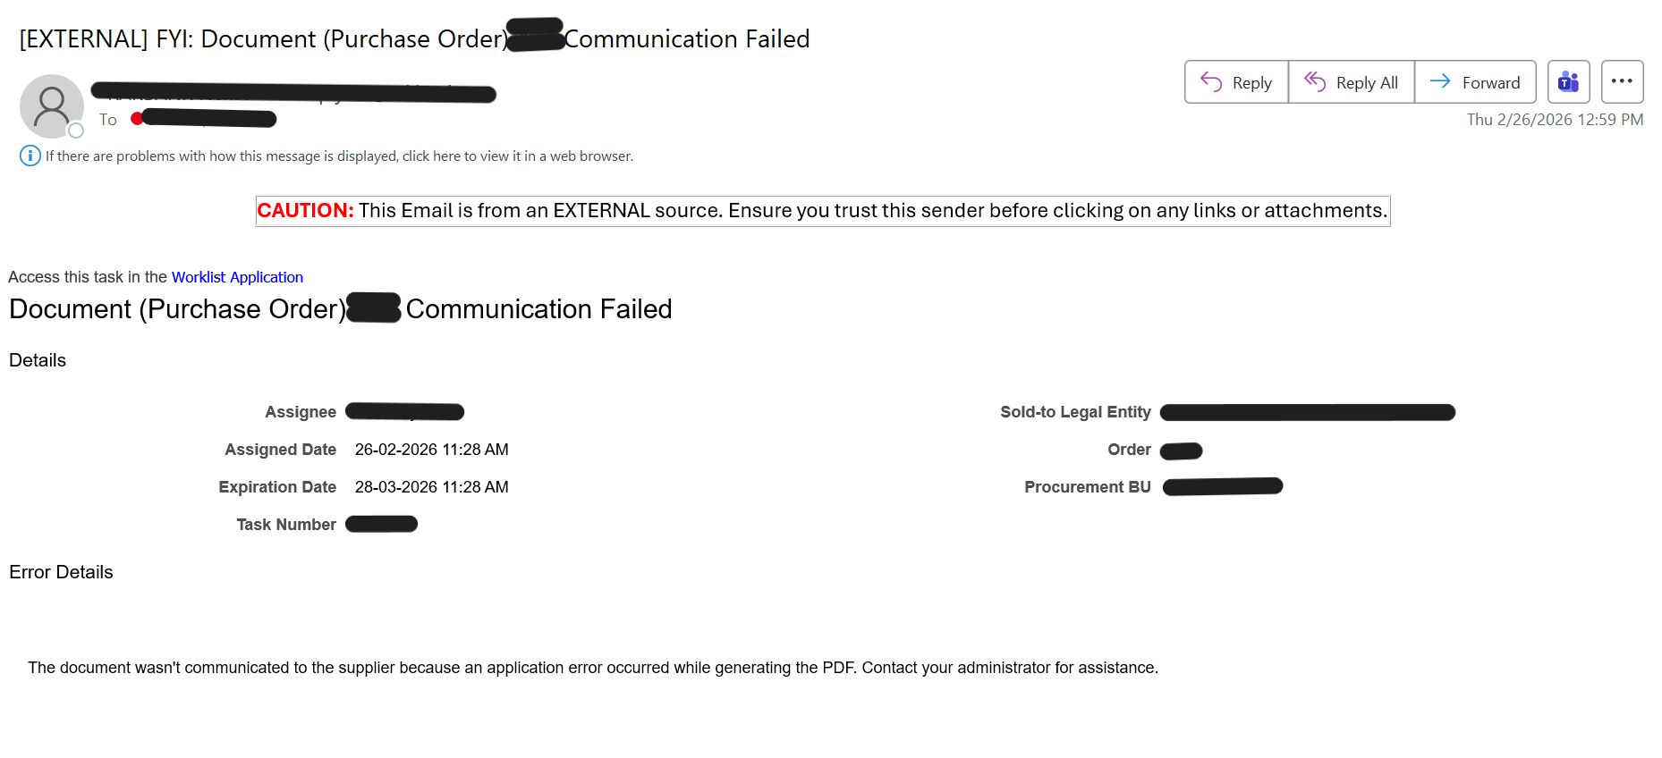This screenshot has height=758, width=1662.
Task: Click presence status circle on avatar
Action: coord(77,131)
